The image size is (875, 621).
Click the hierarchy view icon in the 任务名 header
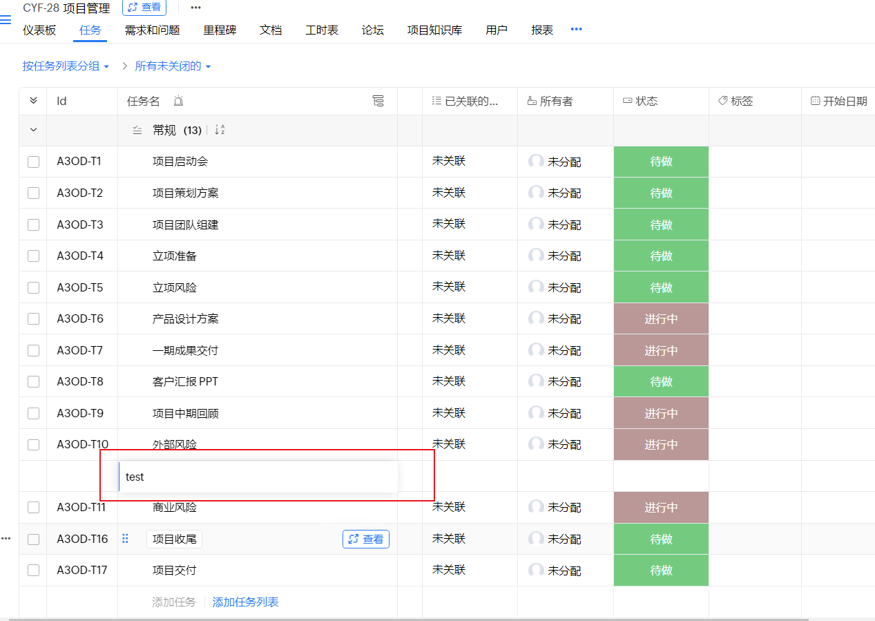(x=378, y=101)
